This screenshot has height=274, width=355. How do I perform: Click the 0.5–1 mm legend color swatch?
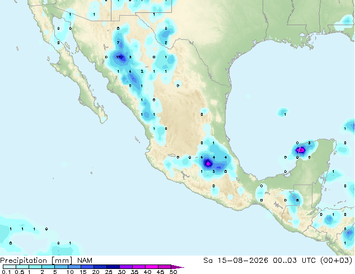coord(22,267)
